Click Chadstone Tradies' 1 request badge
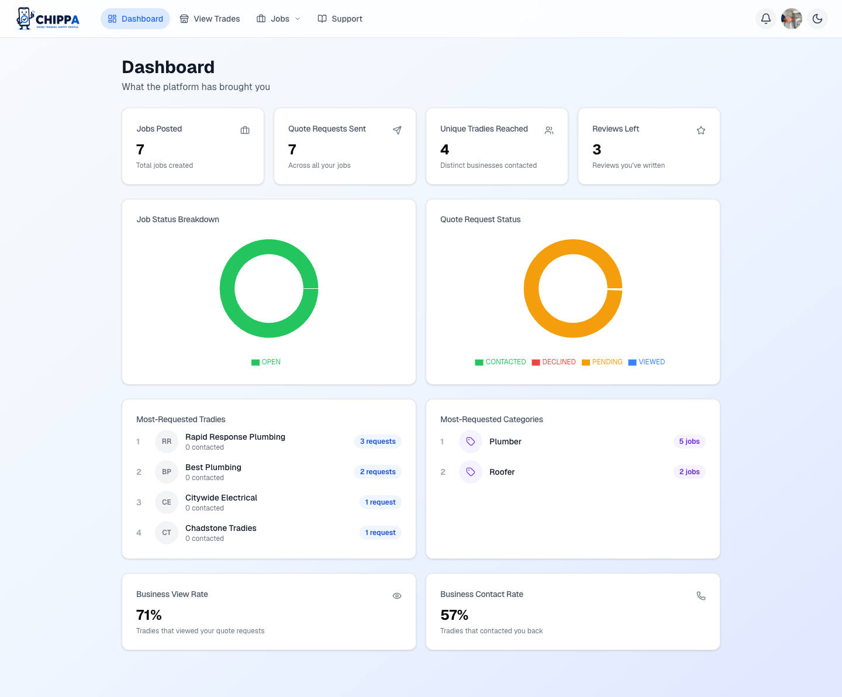The width and height of the screenshot is (842, 697). pos(381,533)
